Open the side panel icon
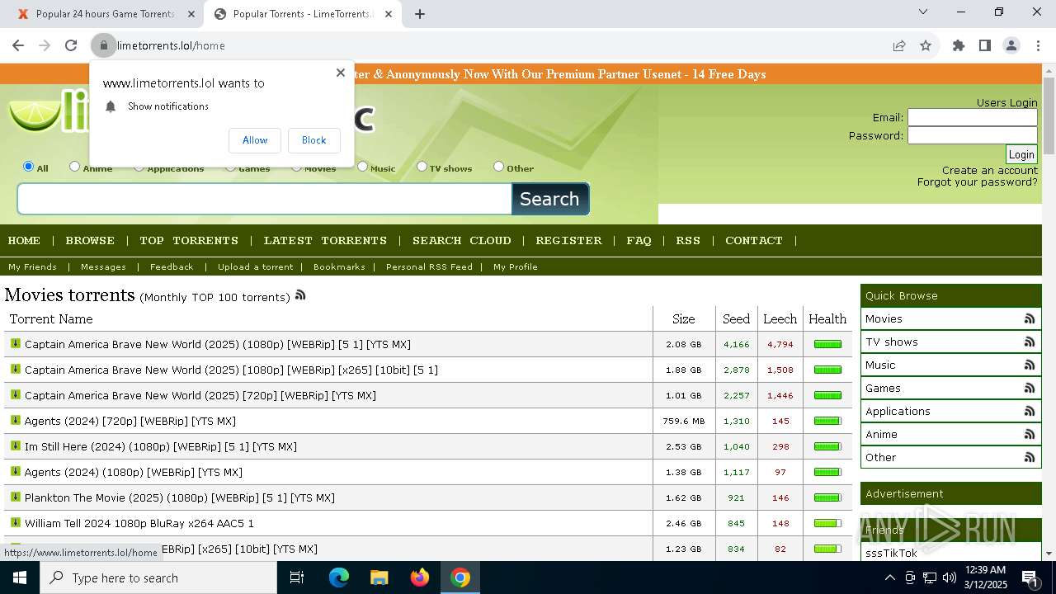 (x=985, y=45)
